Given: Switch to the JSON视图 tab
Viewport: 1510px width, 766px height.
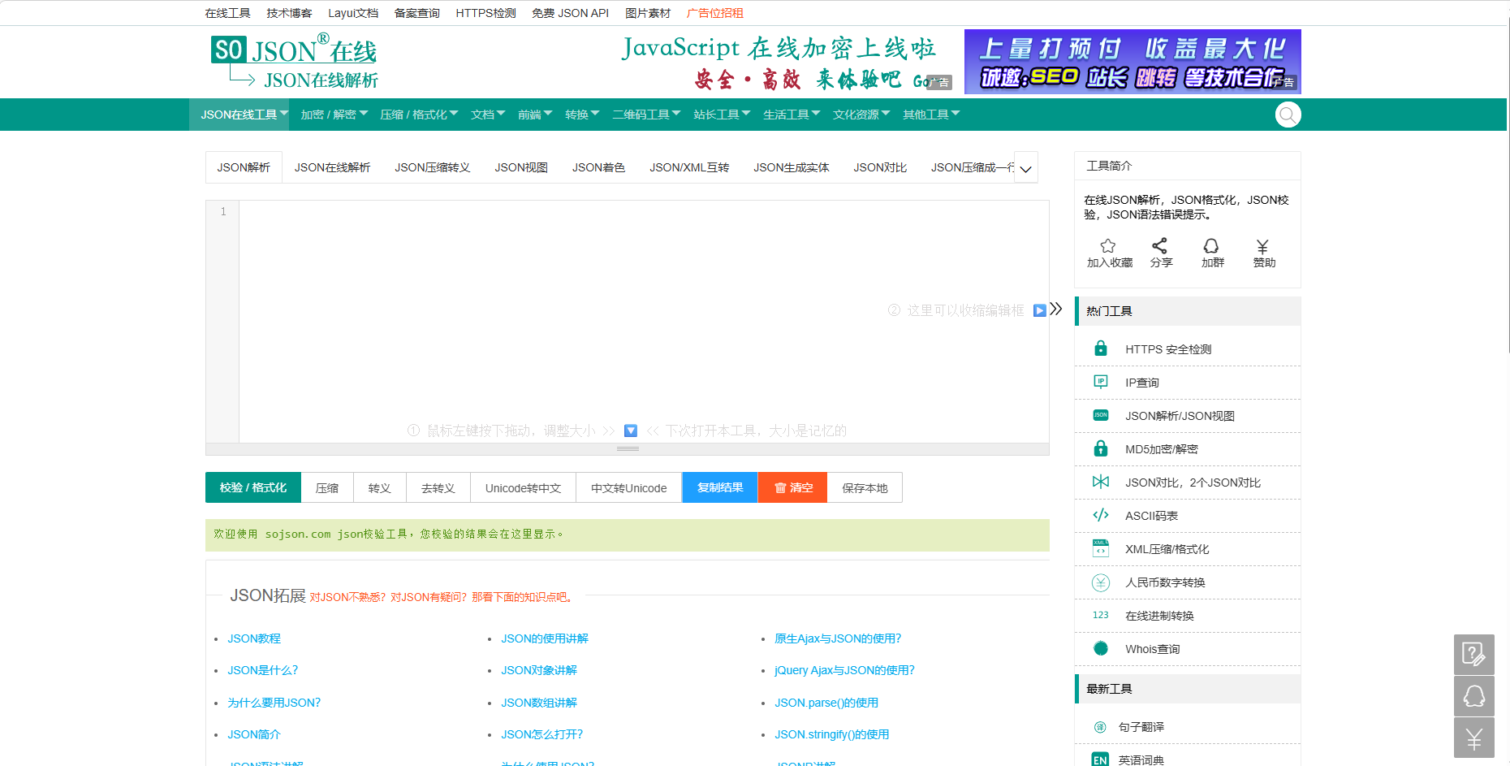Looking at the screenshot, I should [x=520, y=167].
